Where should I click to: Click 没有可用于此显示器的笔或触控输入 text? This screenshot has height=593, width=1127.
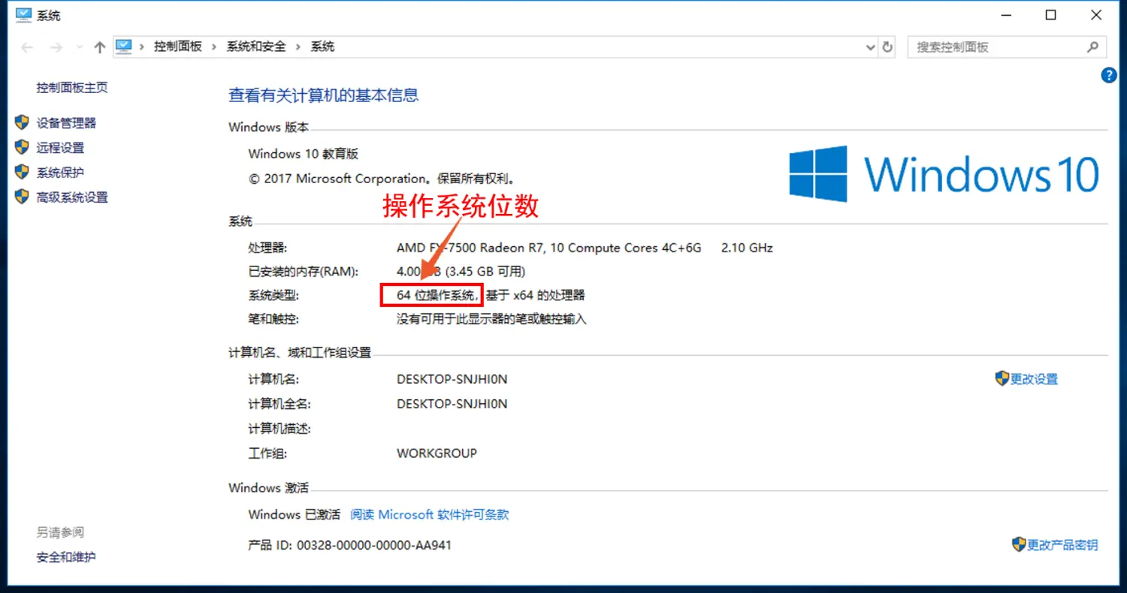coord(491,319)
